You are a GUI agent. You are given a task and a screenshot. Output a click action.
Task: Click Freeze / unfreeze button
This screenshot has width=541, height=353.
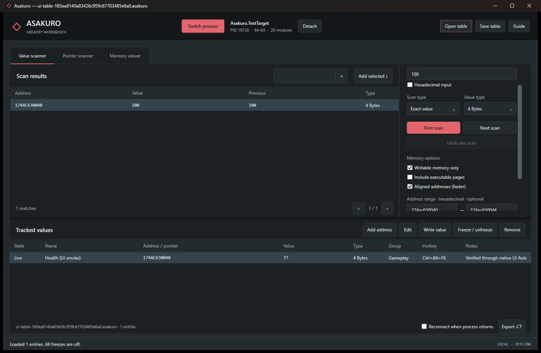point(475,230)
